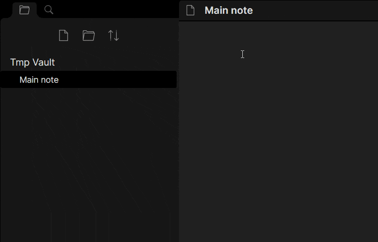
Task: Open the Files explorer sidebar tab
Action: coord(24,10)
